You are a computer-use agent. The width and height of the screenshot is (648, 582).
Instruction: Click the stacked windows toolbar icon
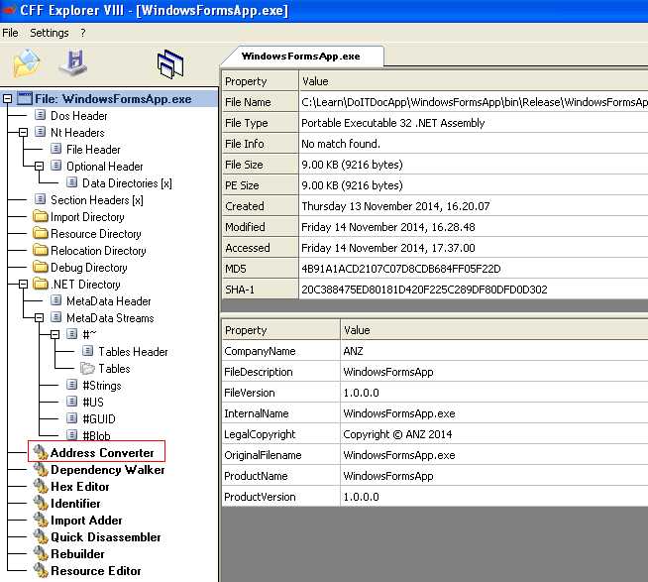170,64
